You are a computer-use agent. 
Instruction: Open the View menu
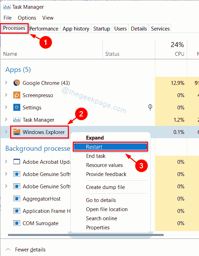[48, 18]
